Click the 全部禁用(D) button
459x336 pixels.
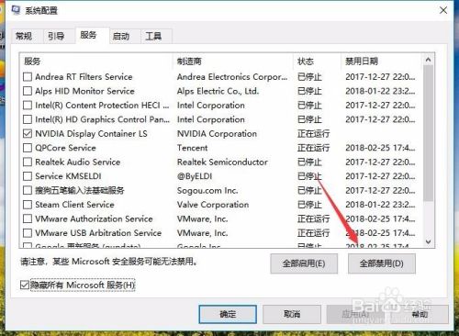(382, 263)
